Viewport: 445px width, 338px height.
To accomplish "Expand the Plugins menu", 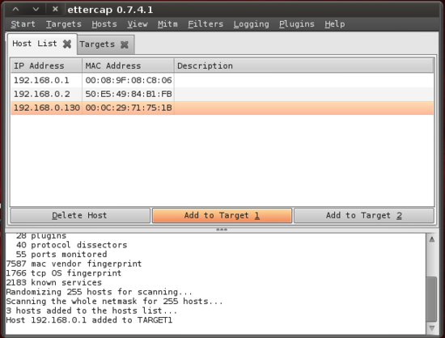I will (x=297, y=24).
